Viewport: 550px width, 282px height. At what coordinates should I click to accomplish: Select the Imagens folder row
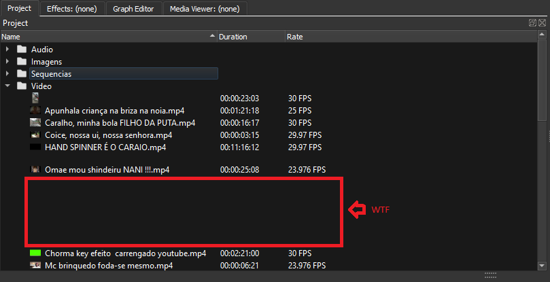(x=46, y=62)
